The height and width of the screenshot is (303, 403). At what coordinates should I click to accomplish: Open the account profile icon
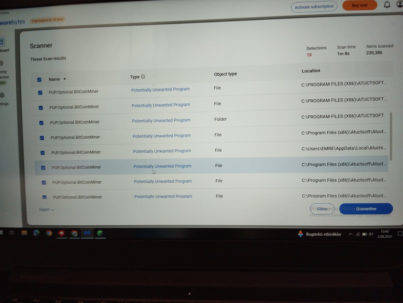click(400, 4)
